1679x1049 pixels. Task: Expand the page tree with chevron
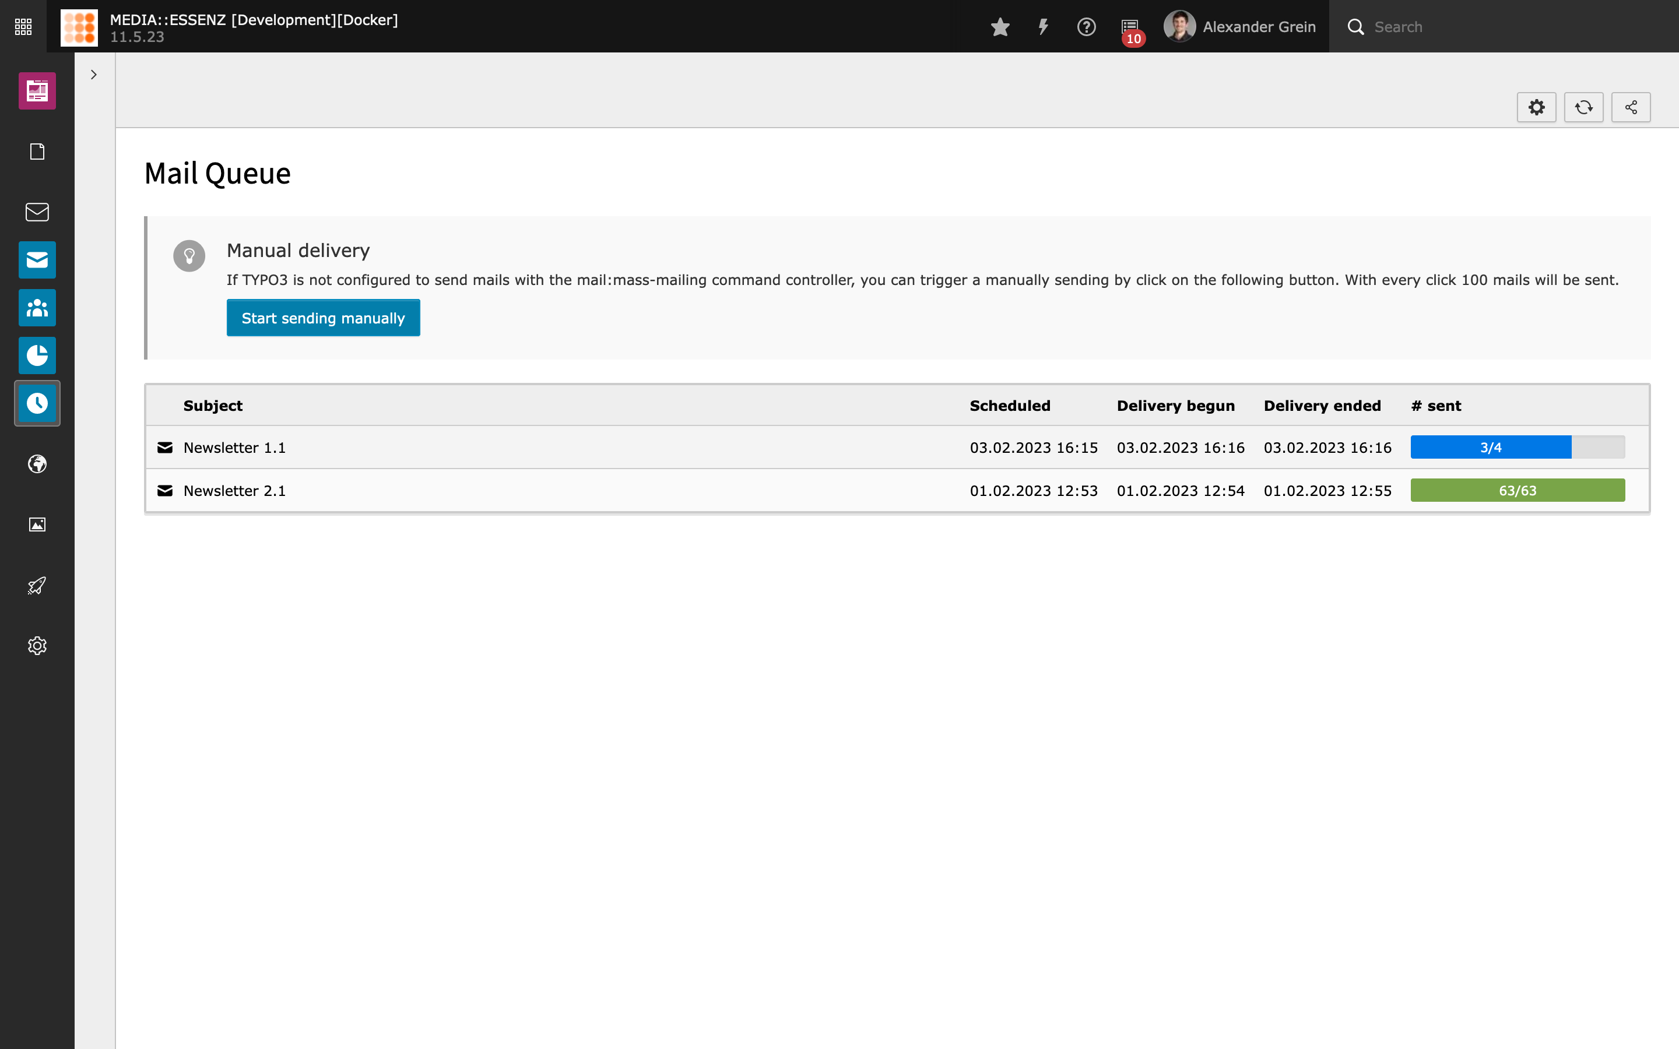(x=94, y=74)
